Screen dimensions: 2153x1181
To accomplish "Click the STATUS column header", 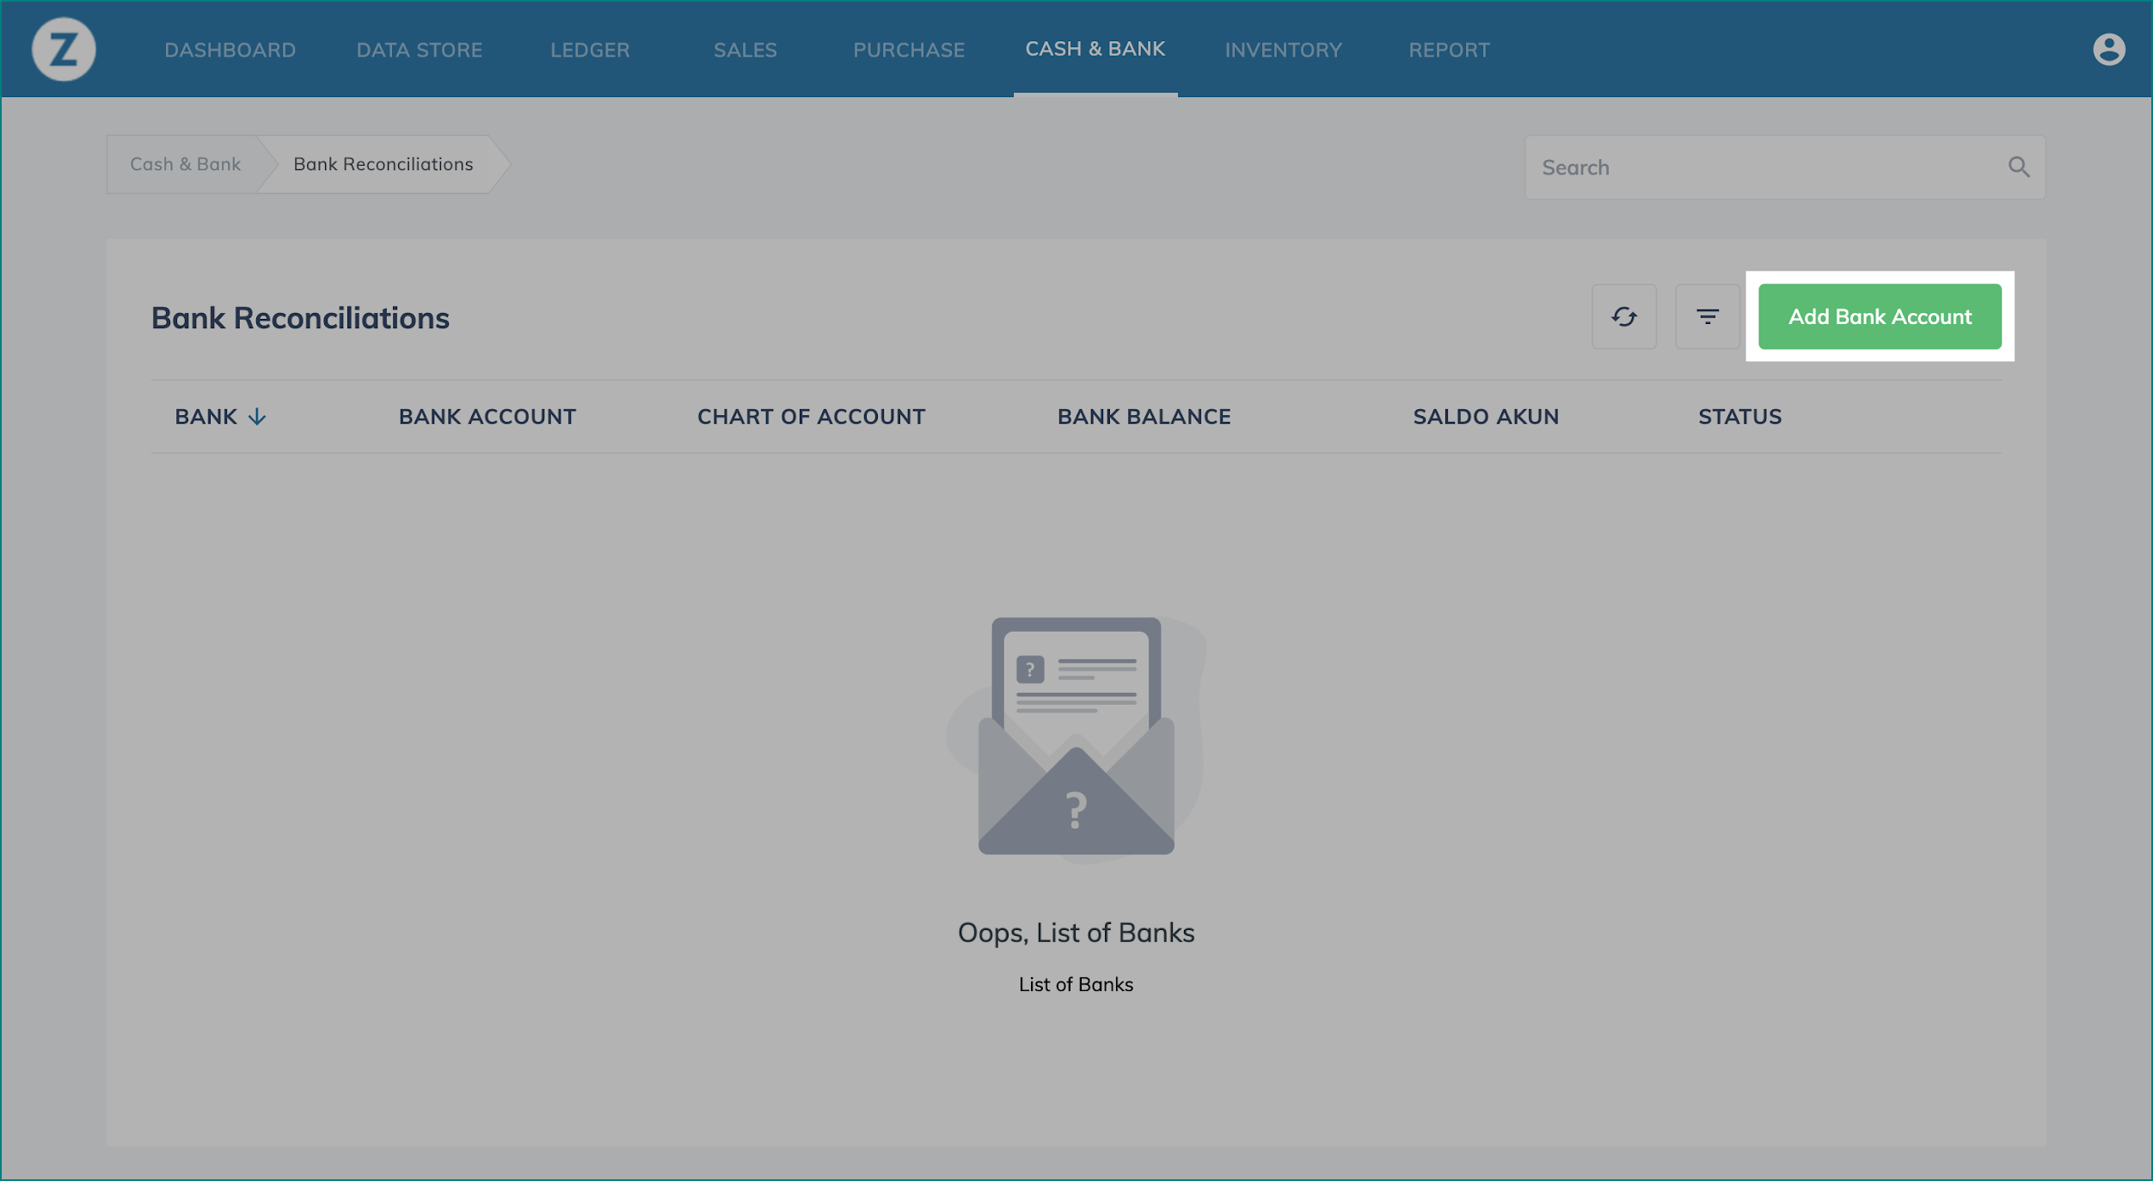I will click(1739, 417).
